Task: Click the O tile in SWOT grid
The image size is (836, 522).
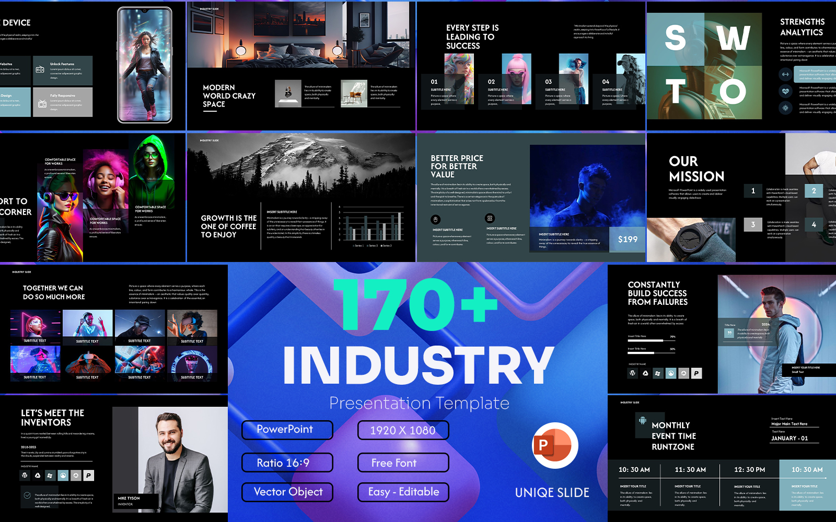Action: coord(733,92)
